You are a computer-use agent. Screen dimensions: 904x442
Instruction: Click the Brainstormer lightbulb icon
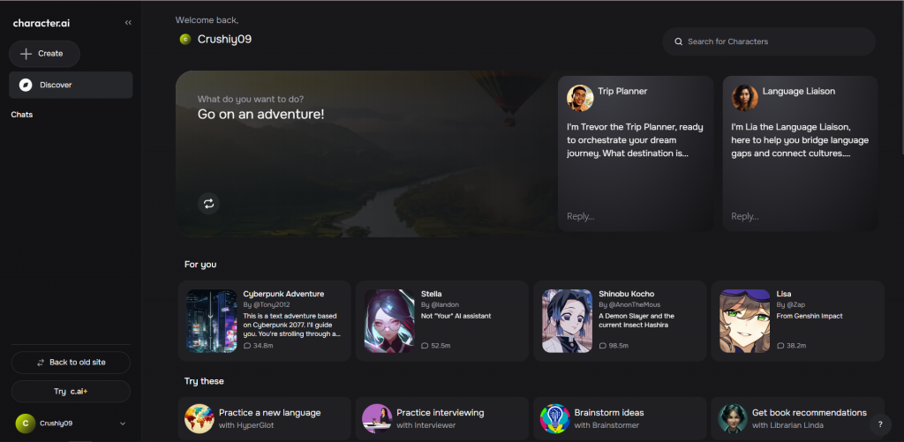554,418
